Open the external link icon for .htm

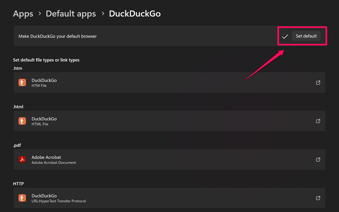pyautogui.click(x=318, y=83)
